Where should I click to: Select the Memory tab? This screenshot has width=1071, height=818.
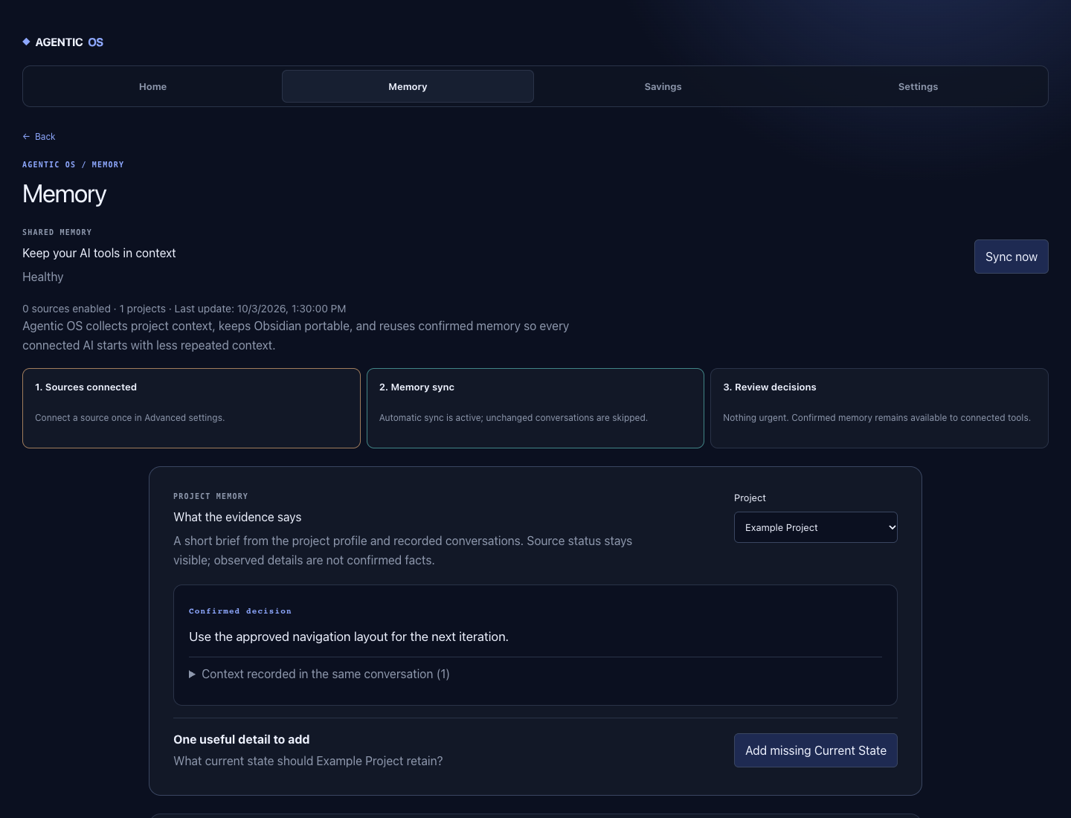[408, 86]
